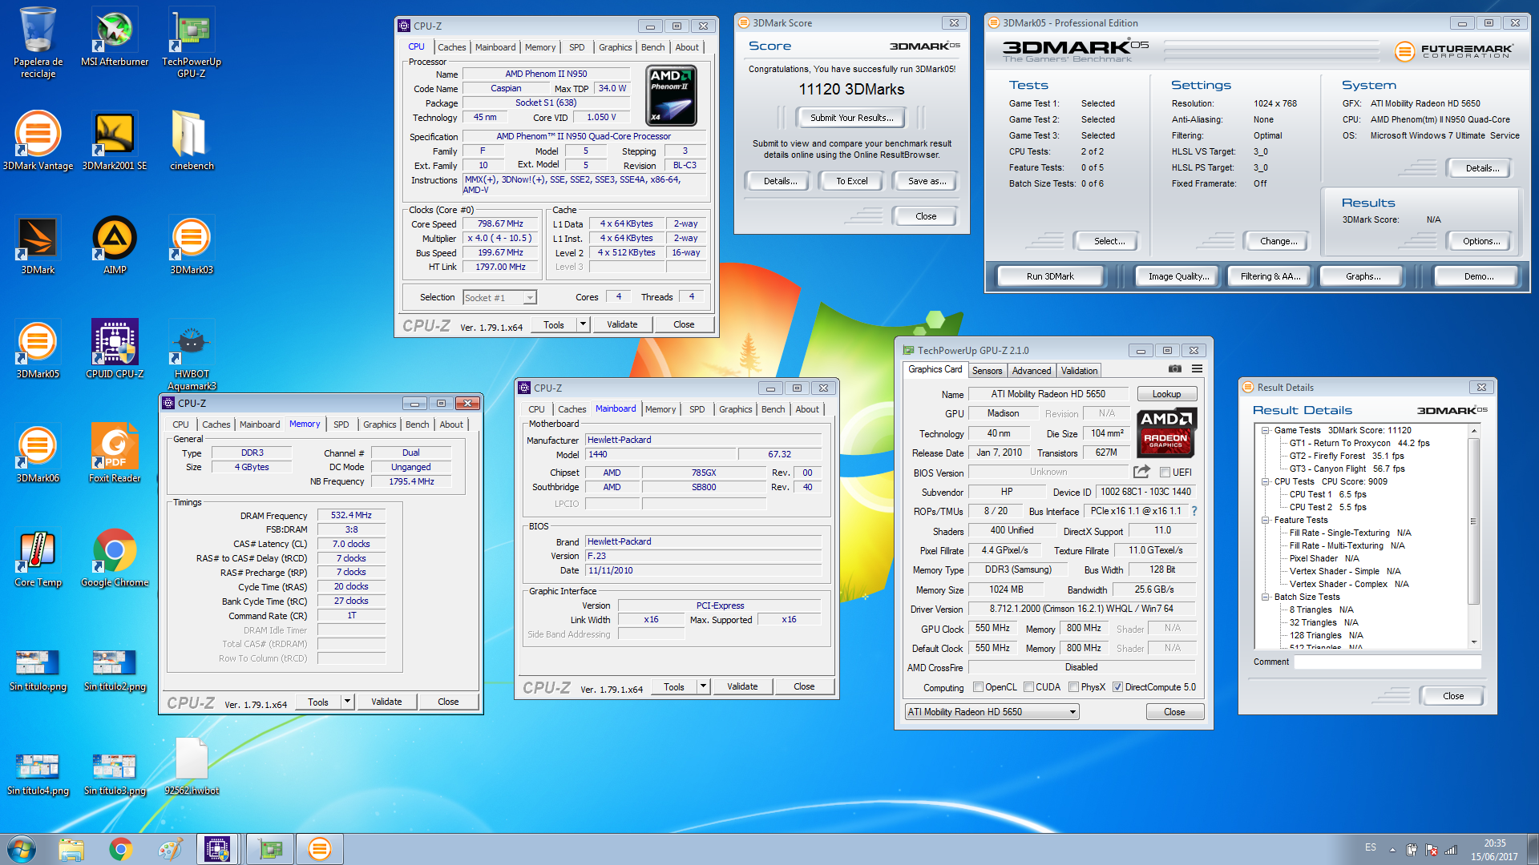Open the Socket #1 selection dropdown in CPU-Z

click(x=499, y=298)
